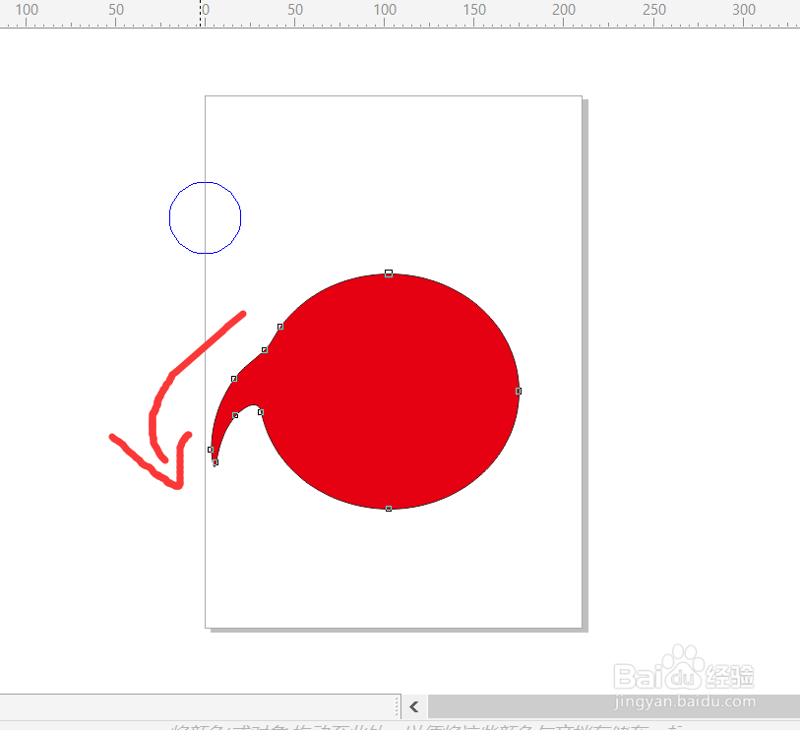Click the horizontal scrollbar track
Image resolution: width=800 pixels, height=730 pixels.
[613, 706]
